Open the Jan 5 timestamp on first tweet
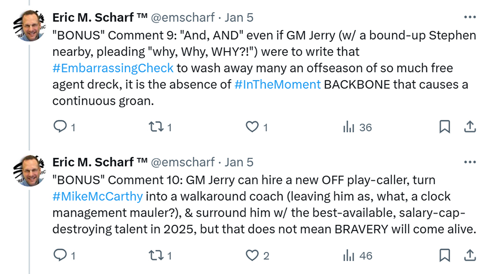The image size is (491, 274). point(239,17)
